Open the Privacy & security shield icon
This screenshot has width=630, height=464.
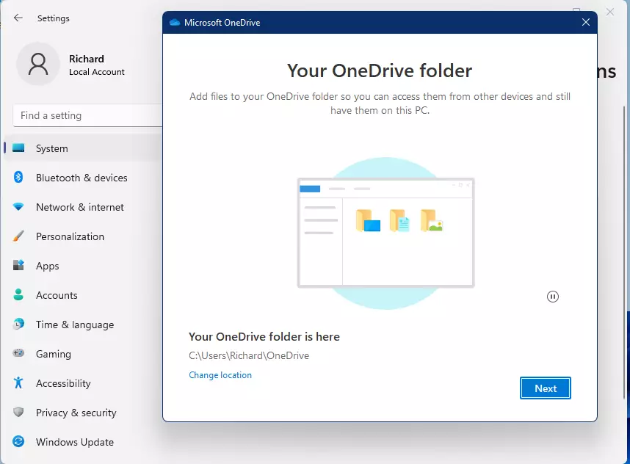[x=18, y=412]
